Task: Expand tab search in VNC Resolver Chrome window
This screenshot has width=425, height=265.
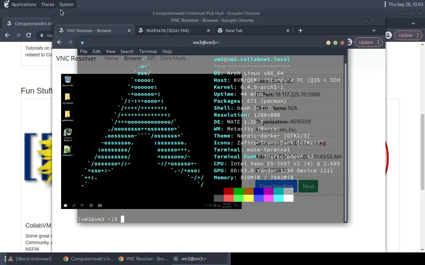Action: [374, 30]
